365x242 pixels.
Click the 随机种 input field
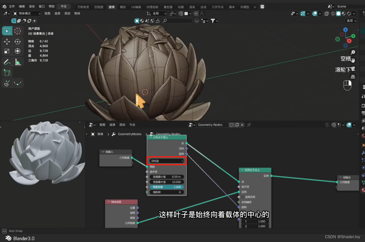coord(166,192)
